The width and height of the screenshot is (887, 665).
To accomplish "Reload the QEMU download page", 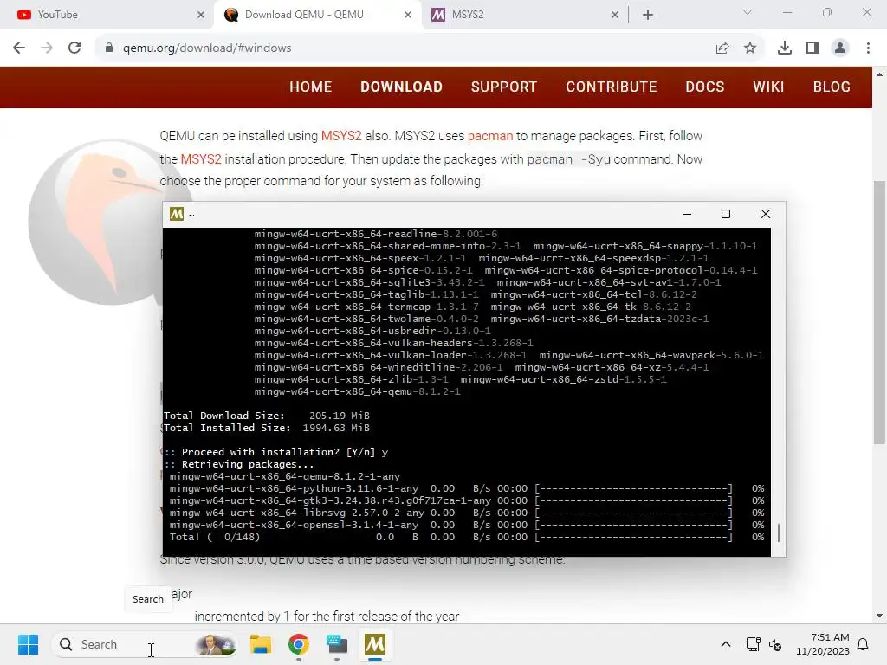I will pyautogui.click(x=74, y=48).
